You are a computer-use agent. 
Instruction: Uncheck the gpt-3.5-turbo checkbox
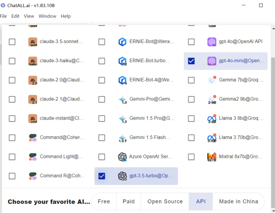102,176
